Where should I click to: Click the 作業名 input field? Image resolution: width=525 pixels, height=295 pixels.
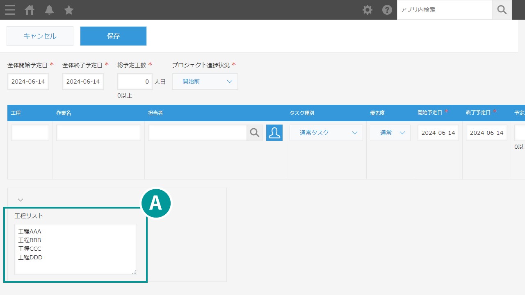98,133
